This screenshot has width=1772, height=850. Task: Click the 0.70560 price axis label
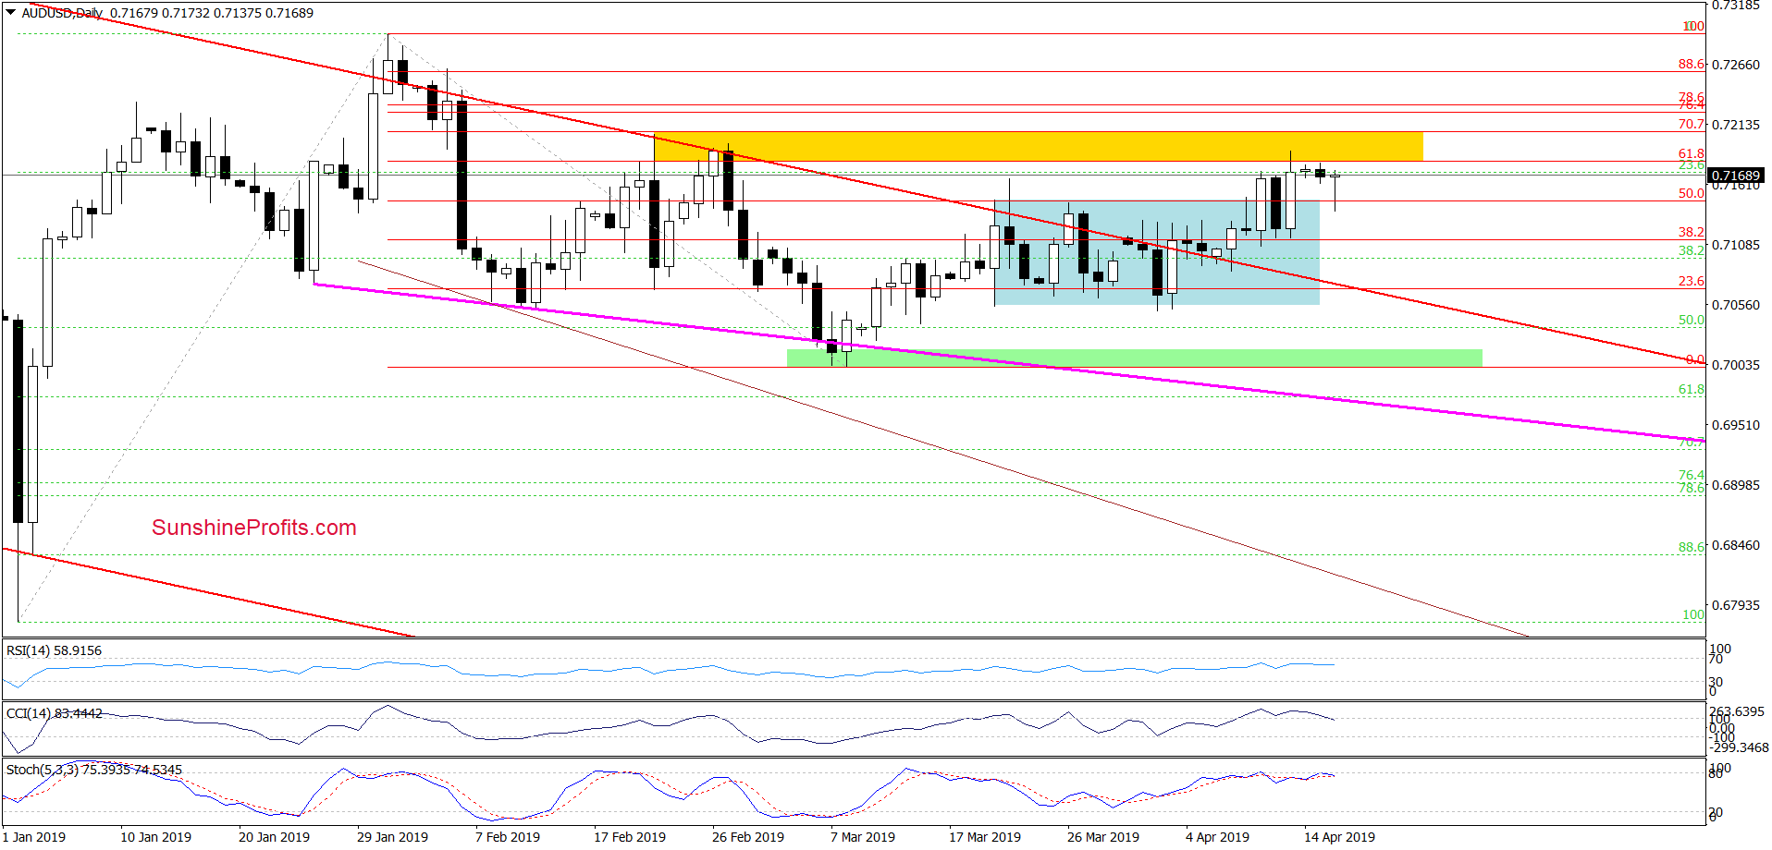(x=1736, y=305)
